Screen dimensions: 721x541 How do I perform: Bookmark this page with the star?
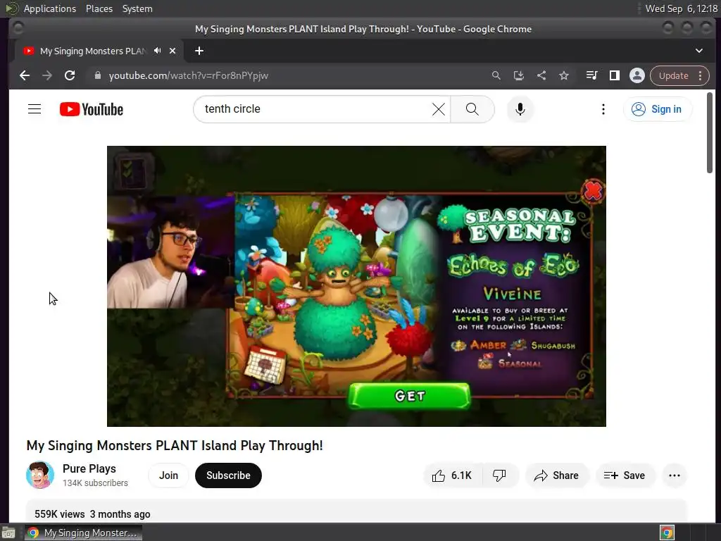tap(564, 75)
